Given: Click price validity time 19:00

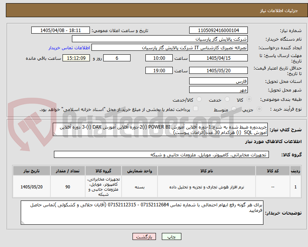Looking at the screenshot, I should click(159, 70).
